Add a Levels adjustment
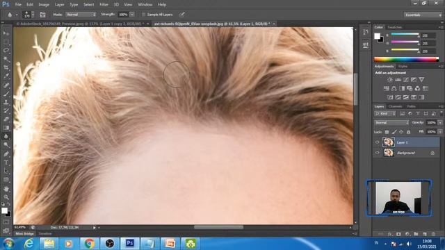445x250 pixels. point(398,80)
